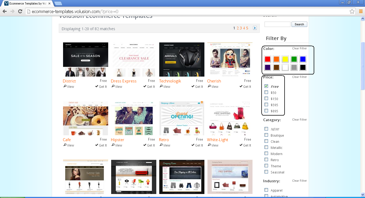Uncheck the Free price filter
The height and width of the screenshot is (198, 365).
tap(266, 86)
